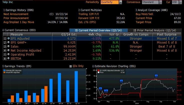Select the Periodicity field showing Quarterly

click(110, 2)
